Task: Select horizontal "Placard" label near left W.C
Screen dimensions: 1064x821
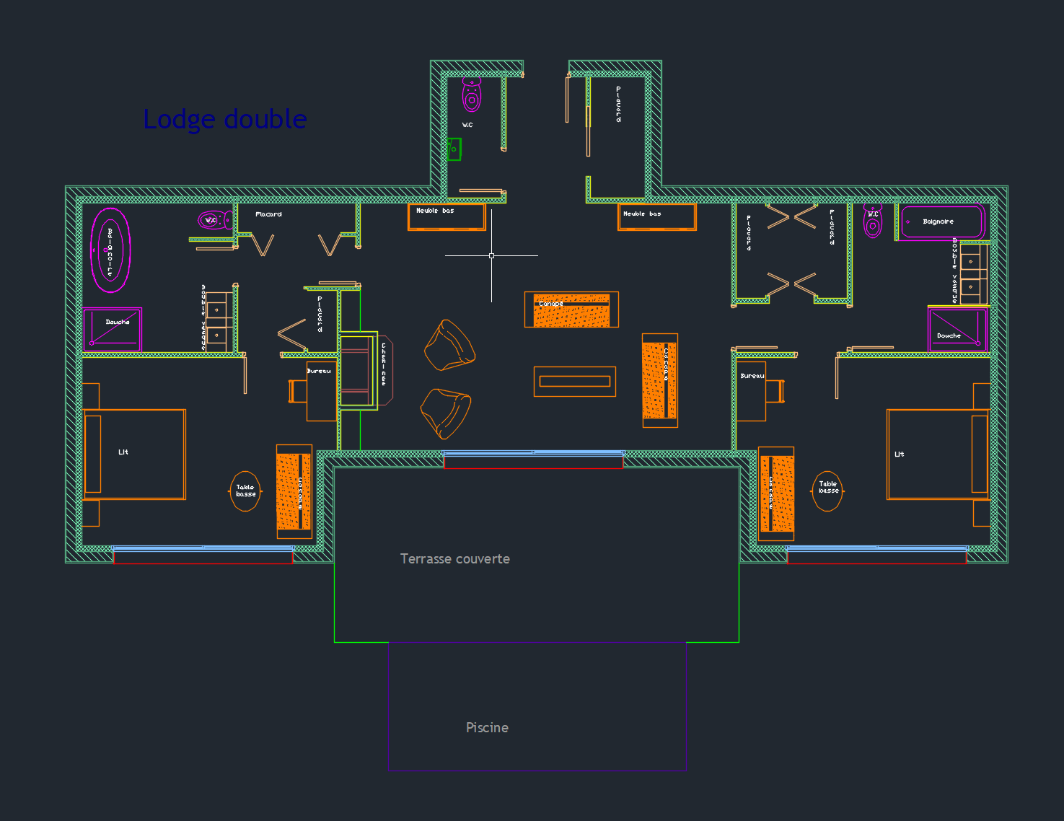Action: 268,214
